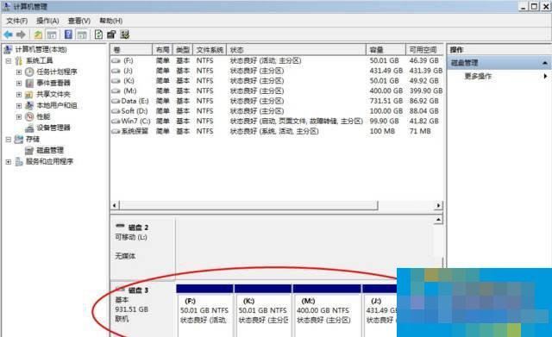Select the 系统保留 volume row
The height and width of the screenshot is (337, 552).
277,131
